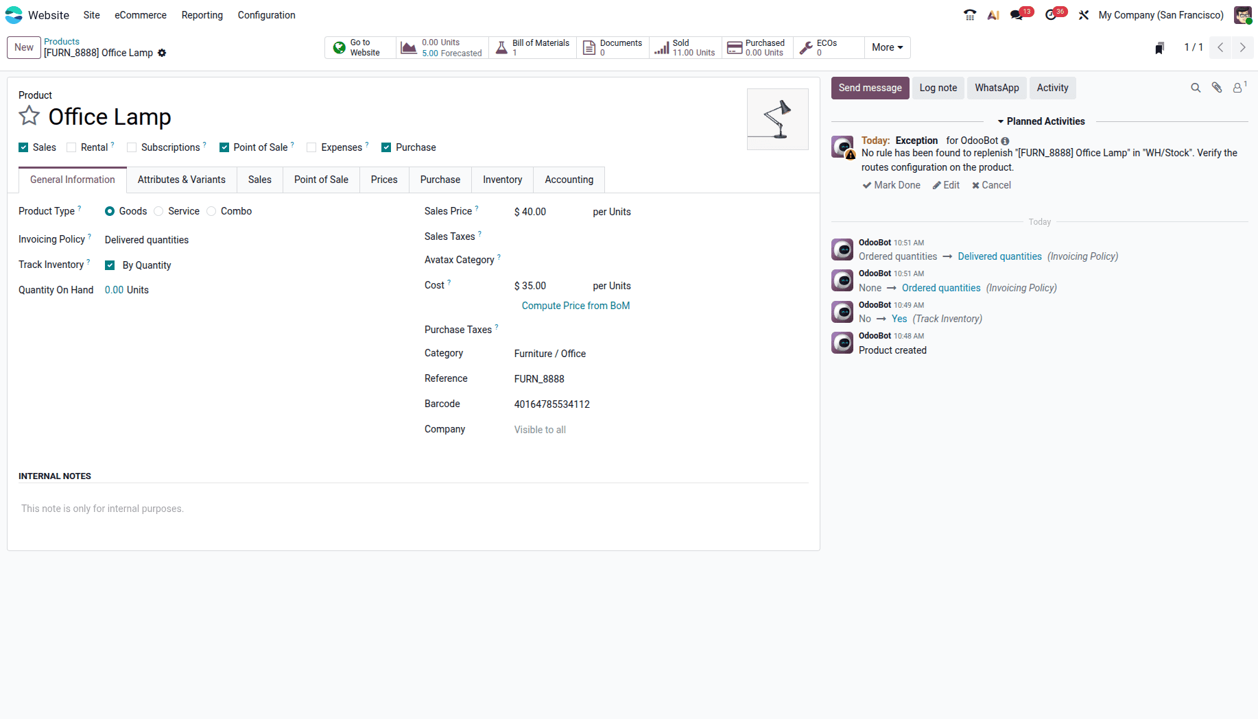This screenshot has height=719, width=1258.
Task: Select the Service product type radio
Action: coord(158,211)
